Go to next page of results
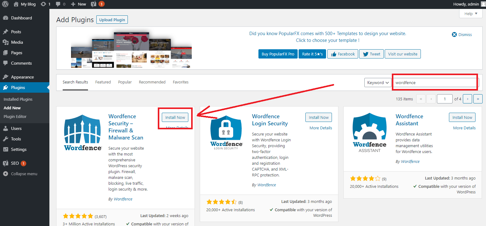 point(467,99)
